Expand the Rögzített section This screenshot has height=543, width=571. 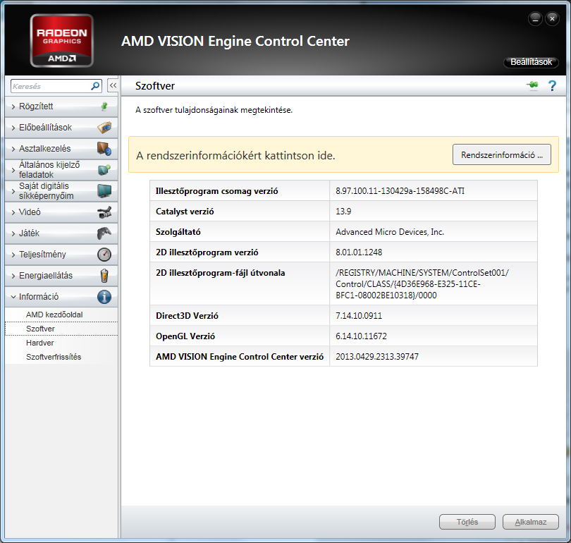click(x=61, y=106)
